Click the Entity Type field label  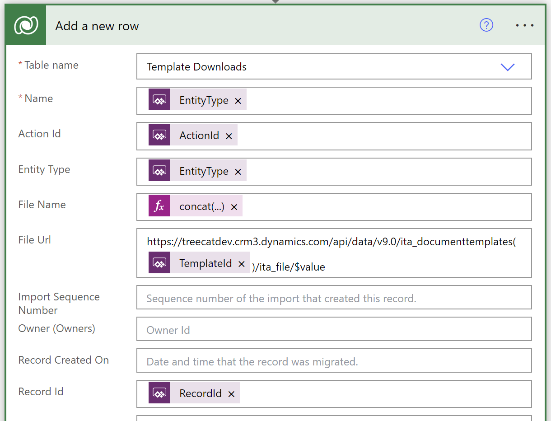pyautogui.click(x=44, y=169)
